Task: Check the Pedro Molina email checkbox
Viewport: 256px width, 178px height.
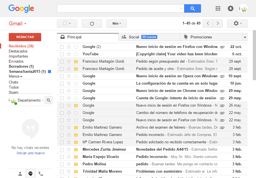Action: (x=62, y=164)
